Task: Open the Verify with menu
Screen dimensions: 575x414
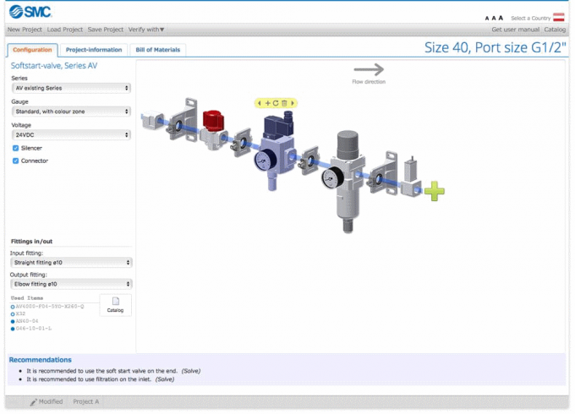Action: pyautogui.click(x=146, y=30)
